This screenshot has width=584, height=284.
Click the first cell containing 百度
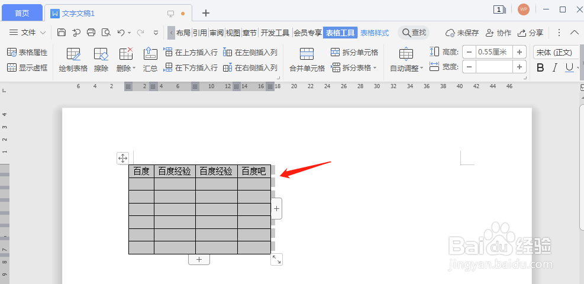click(141, 171)
